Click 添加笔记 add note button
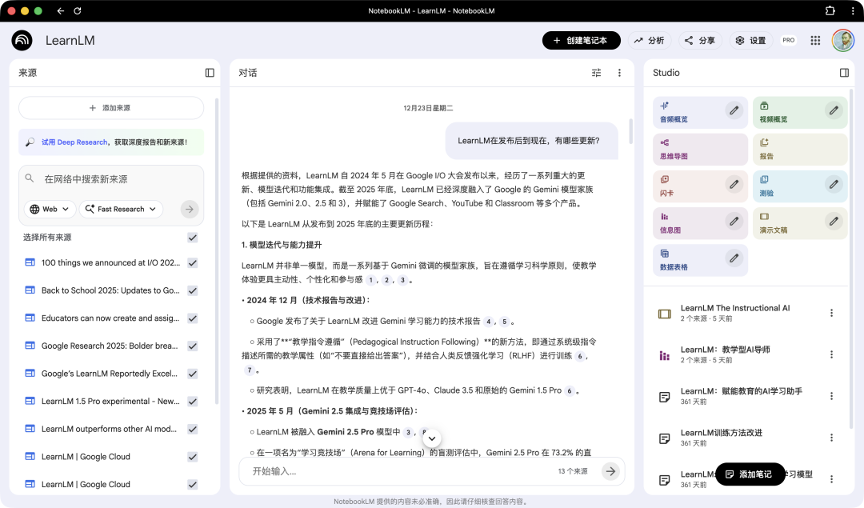864x508 pixels. click(750, 474)
